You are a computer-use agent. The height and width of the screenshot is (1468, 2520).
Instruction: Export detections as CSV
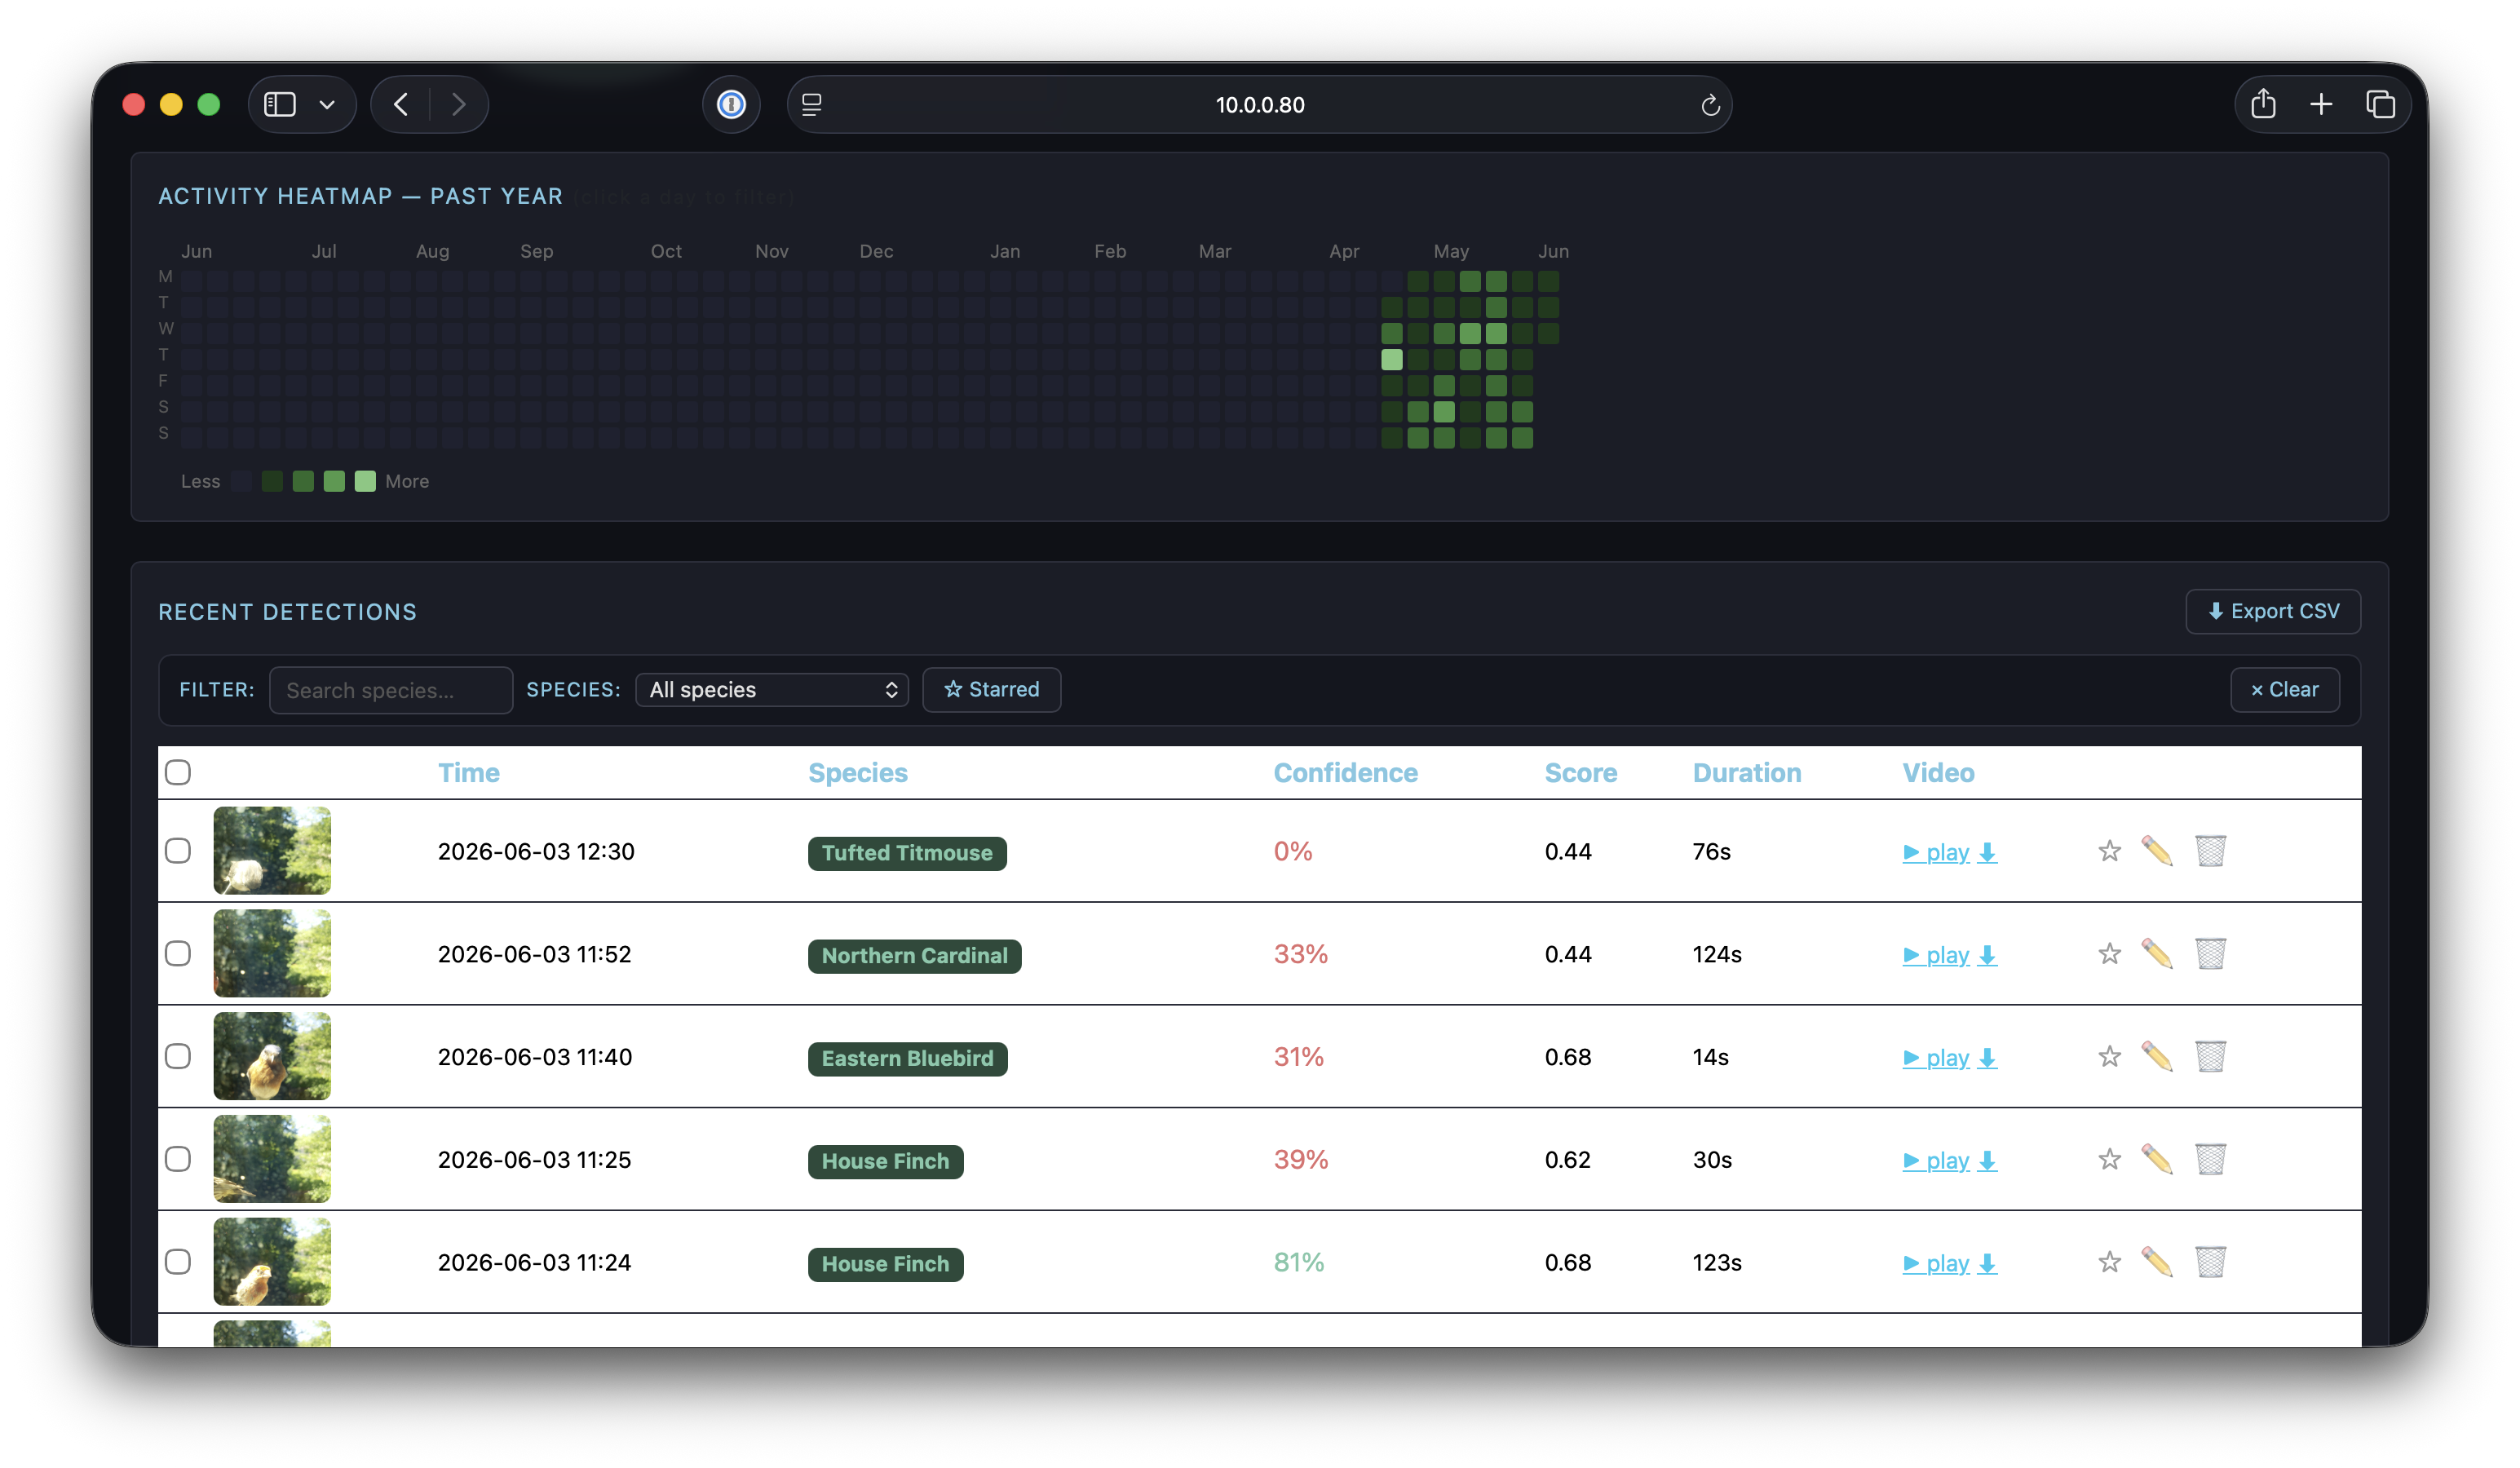tap(2273, 612)
